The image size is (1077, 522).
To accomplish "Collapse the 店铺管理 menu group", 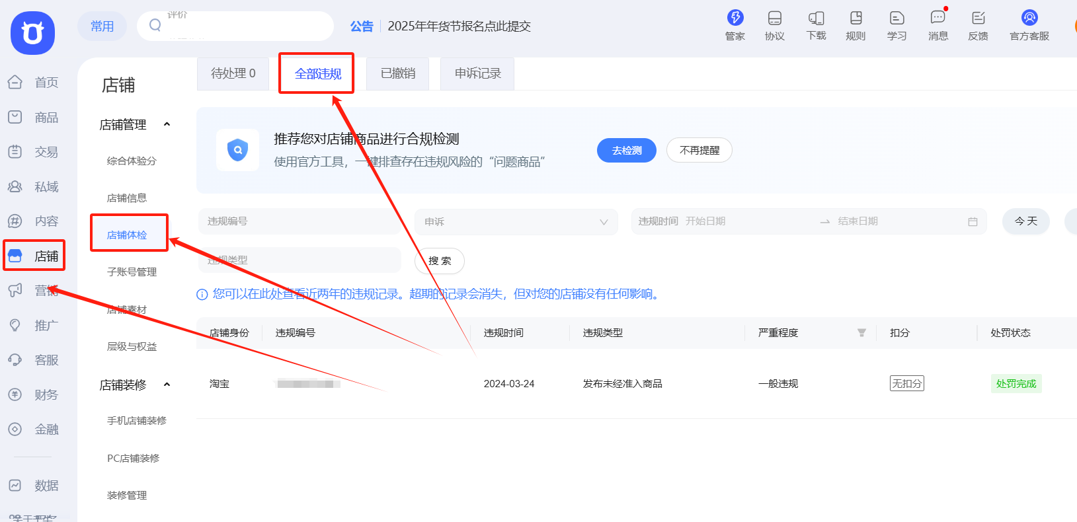I will point(167,125).
